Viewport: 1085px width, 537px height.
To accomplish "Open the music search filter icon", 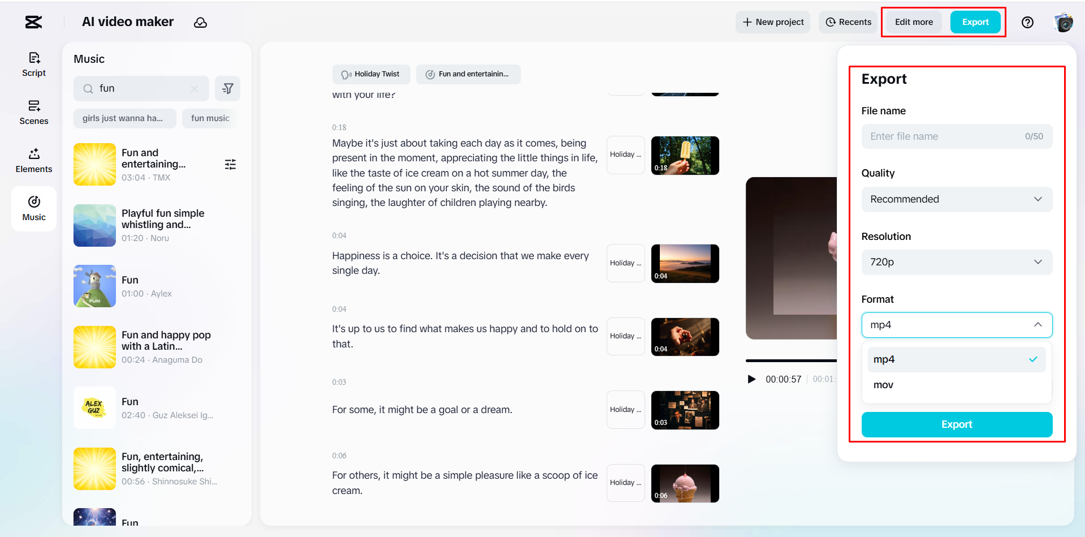I will point(228,88).
